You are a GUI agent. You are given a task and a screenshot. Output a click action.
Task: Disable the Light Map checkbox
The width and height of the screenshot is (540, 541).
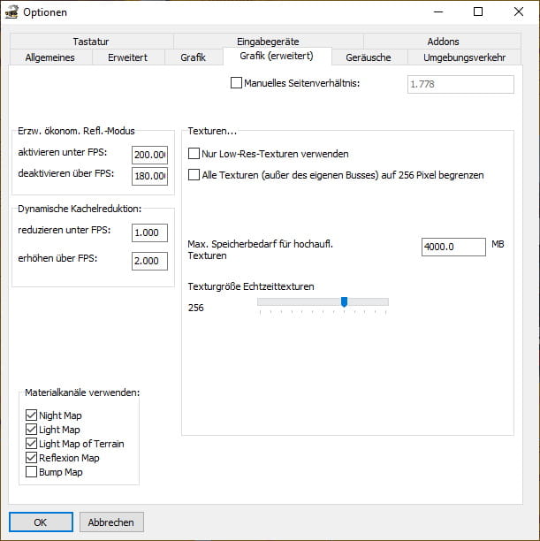[32, 430]
